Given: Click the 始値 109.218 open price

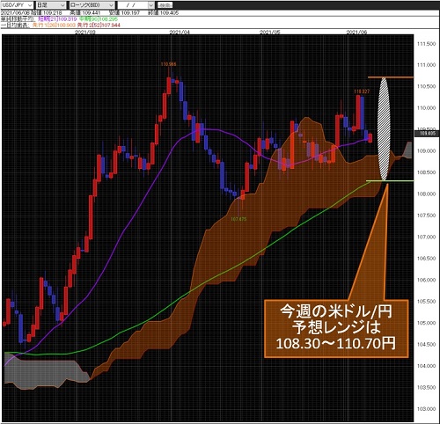Looking at the screenshot, I should tap(46, 13).
